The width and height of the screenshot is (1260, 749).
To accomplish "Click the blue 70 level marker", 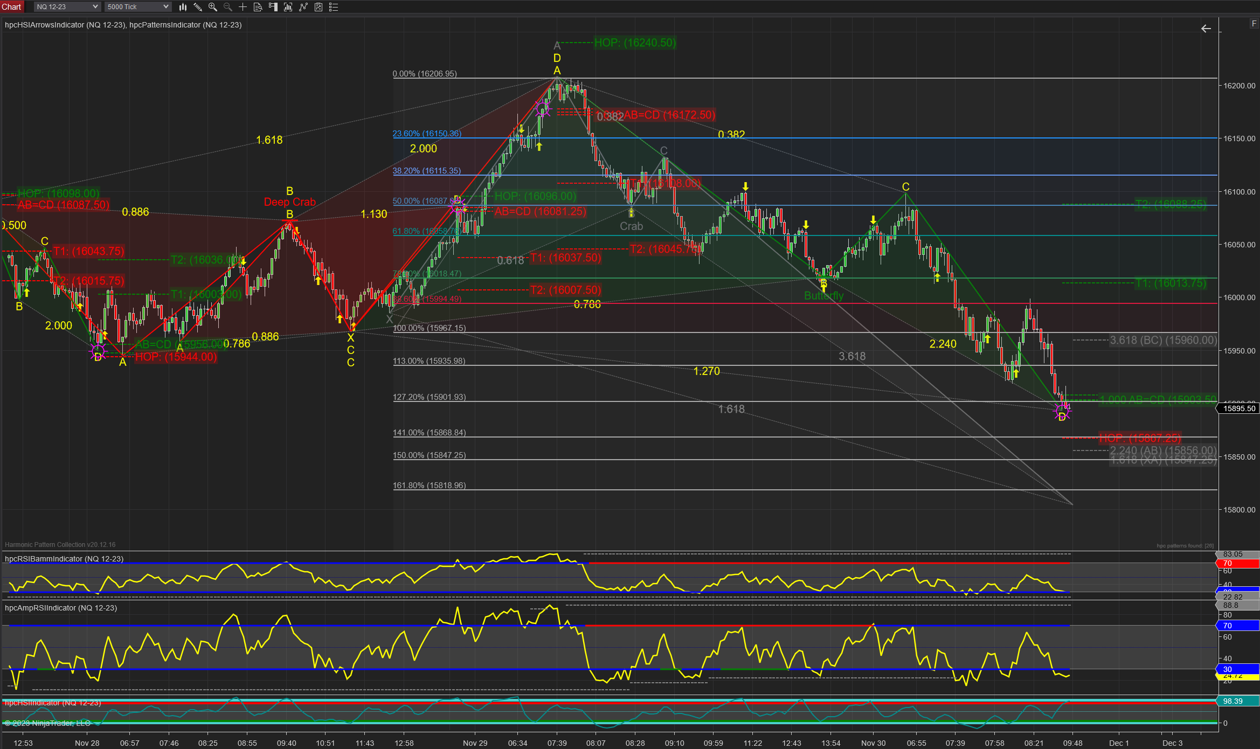I will [x=1237, y=626].
